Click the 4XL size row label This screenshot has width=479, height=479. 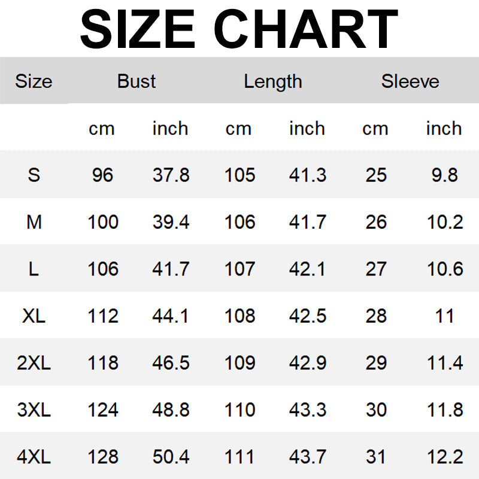34,457
